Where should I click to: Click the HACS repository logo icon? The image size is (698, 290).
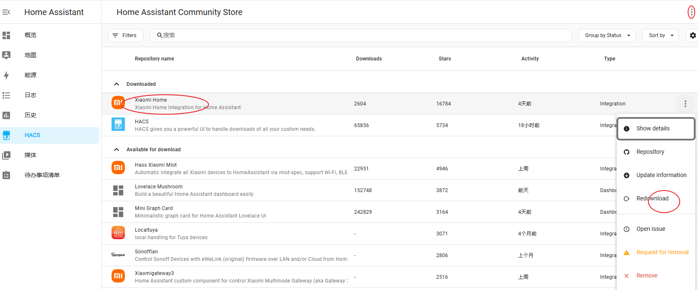(118, 124)
